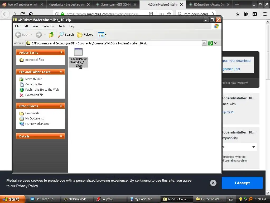Screen dimensions: 270x203
Task: Go up one folder level
Action: pos(51,35)
